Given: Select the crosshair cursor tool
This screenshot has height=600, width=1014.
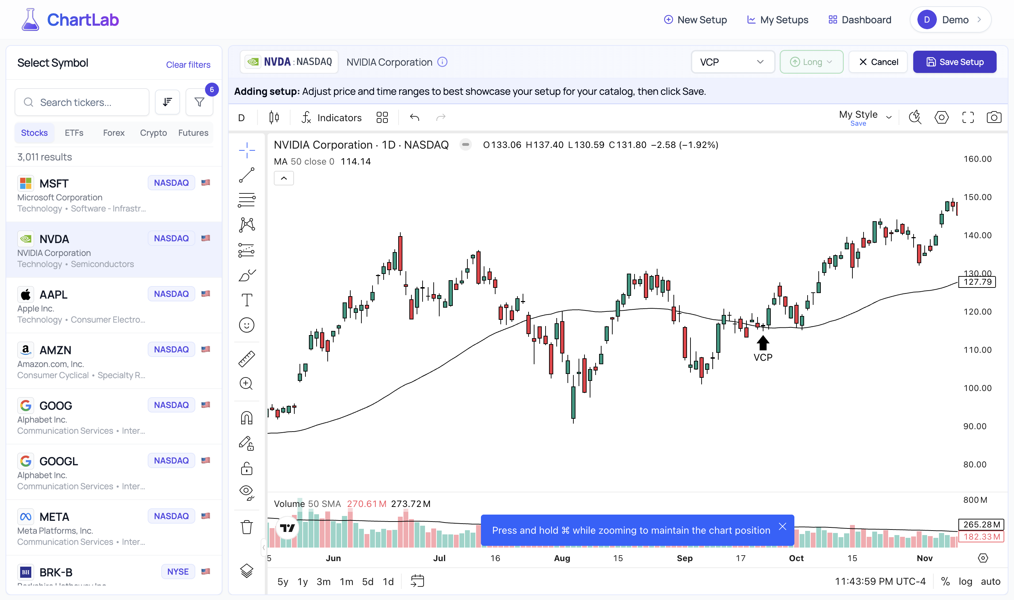Looking at the screenshot, I should [246, 150].
